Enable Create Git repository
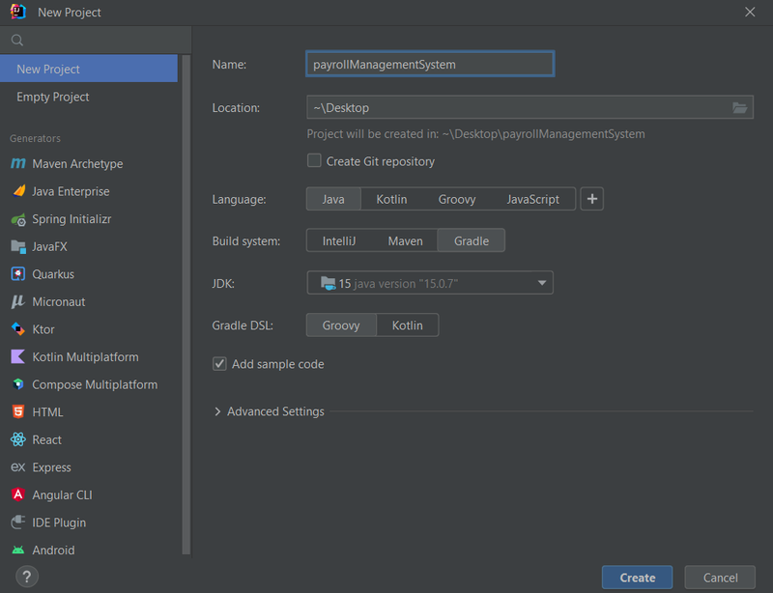773x593 pixels. [x=314, y=161]
